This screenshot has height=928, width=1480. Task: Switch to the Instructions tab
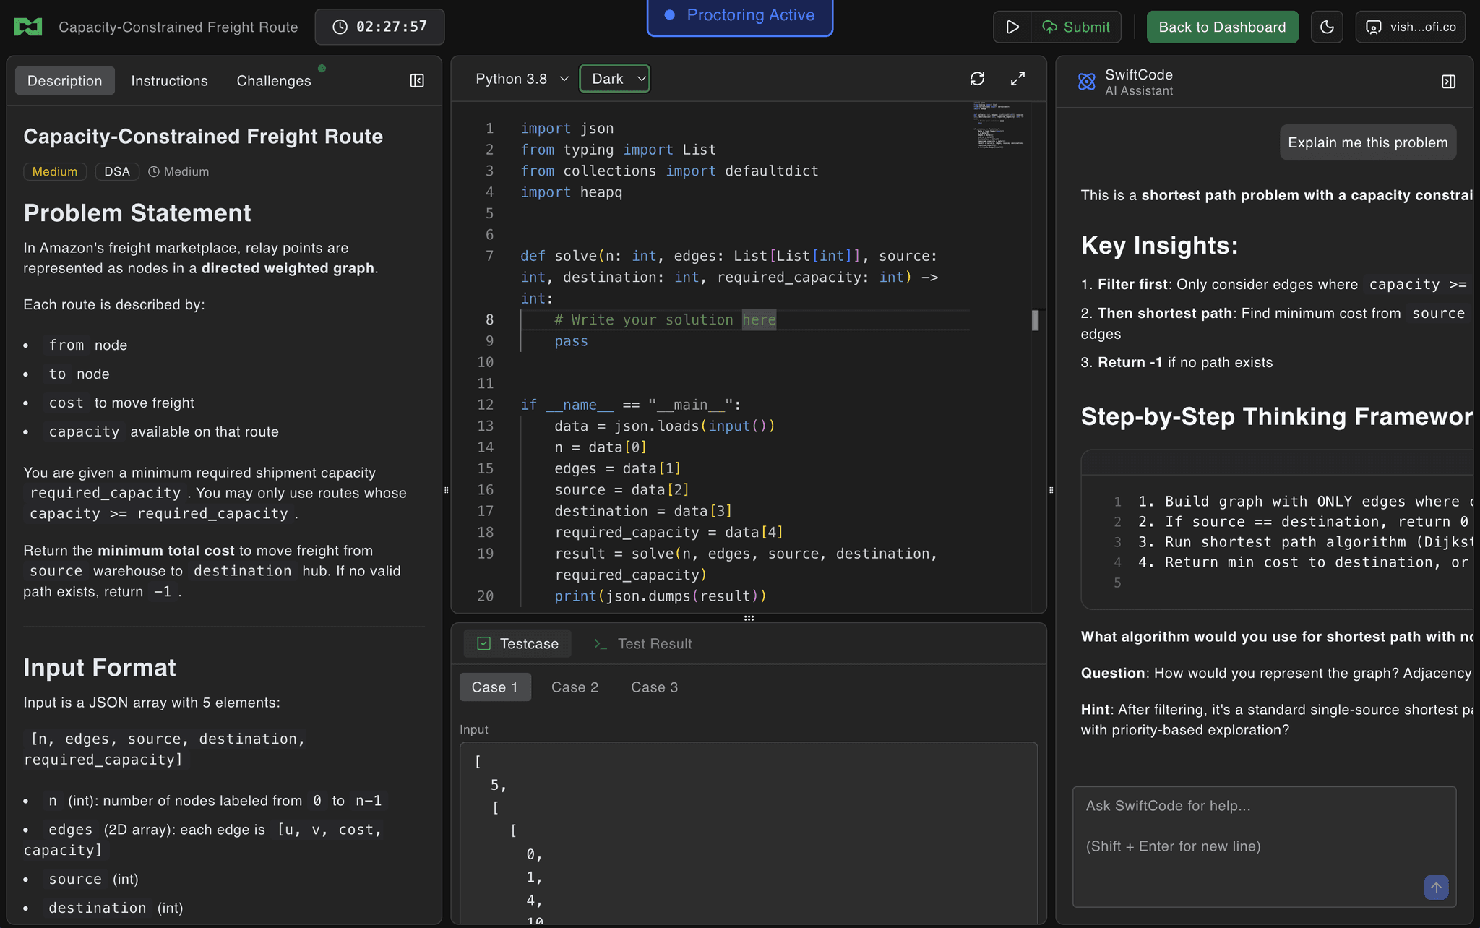coord(169,80)
